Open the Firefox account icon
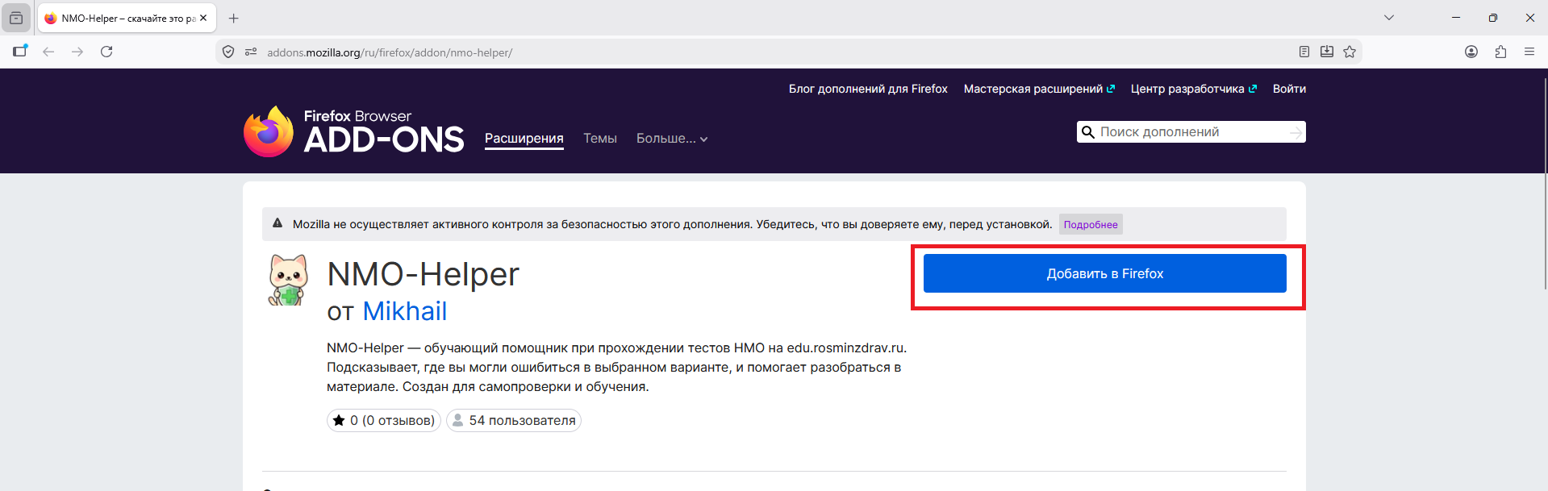1548x491 pixels. click(x=1471, y=52)
